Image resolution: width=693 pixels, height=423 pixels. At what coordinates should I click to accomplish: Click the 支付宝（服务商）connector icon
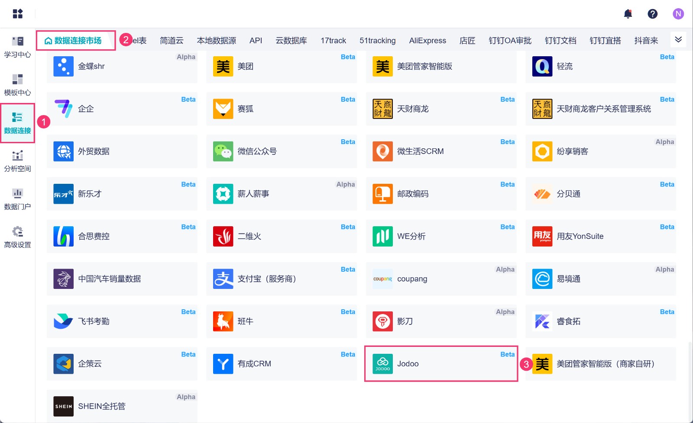tap(223, 279)
